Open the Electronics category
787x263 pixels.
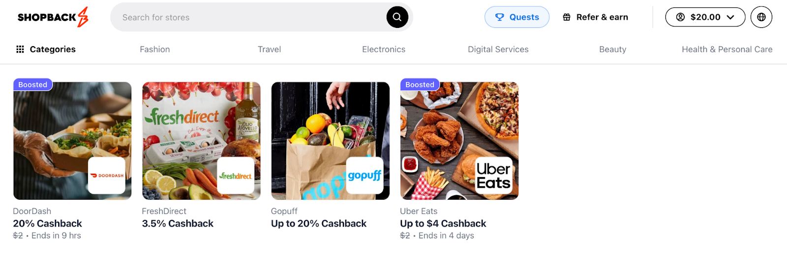point(384,49)
